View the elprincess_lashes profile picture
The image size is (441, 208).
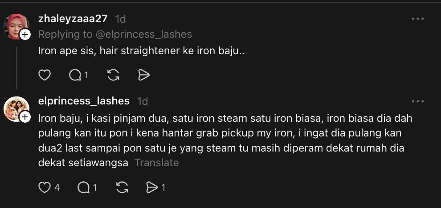(16, 108)
